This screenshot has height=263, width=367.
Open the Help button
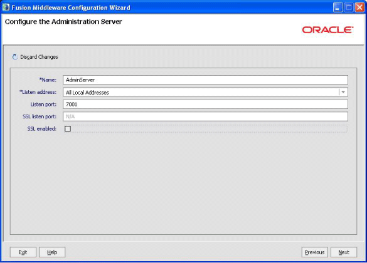point(52,252)
